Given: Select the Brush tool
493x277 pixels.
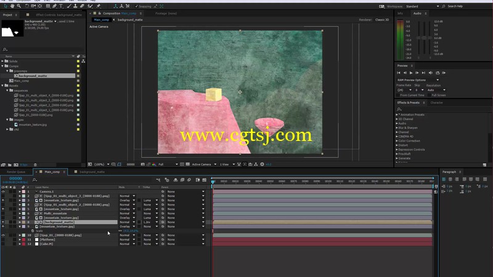Looking at the screenshot, I should coord(69,6).
